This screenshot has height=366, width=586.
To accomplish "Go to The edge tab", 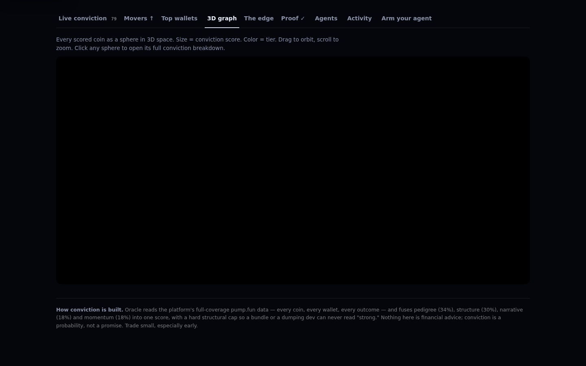I will coord(259,18).
